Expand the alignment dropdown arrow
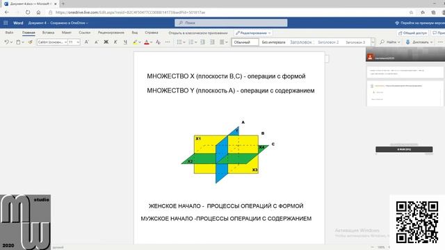Image resolution: width=445 pixels, height=250 pixels. click(x=227, y=42)
